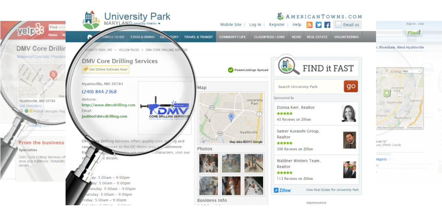Click phone number (240) 844-2368
Screen dimensions: 442x210
click(x=99, y=92)
